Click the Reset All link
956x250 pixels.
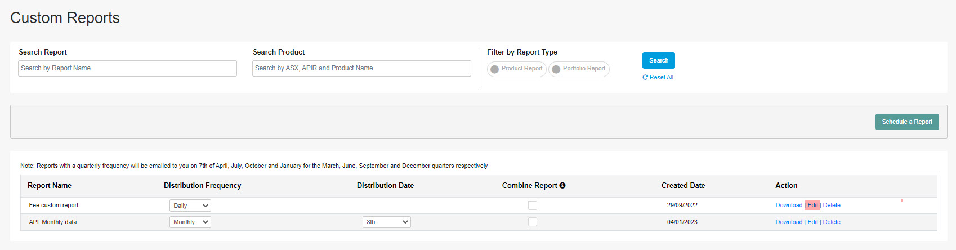point(658,77)
